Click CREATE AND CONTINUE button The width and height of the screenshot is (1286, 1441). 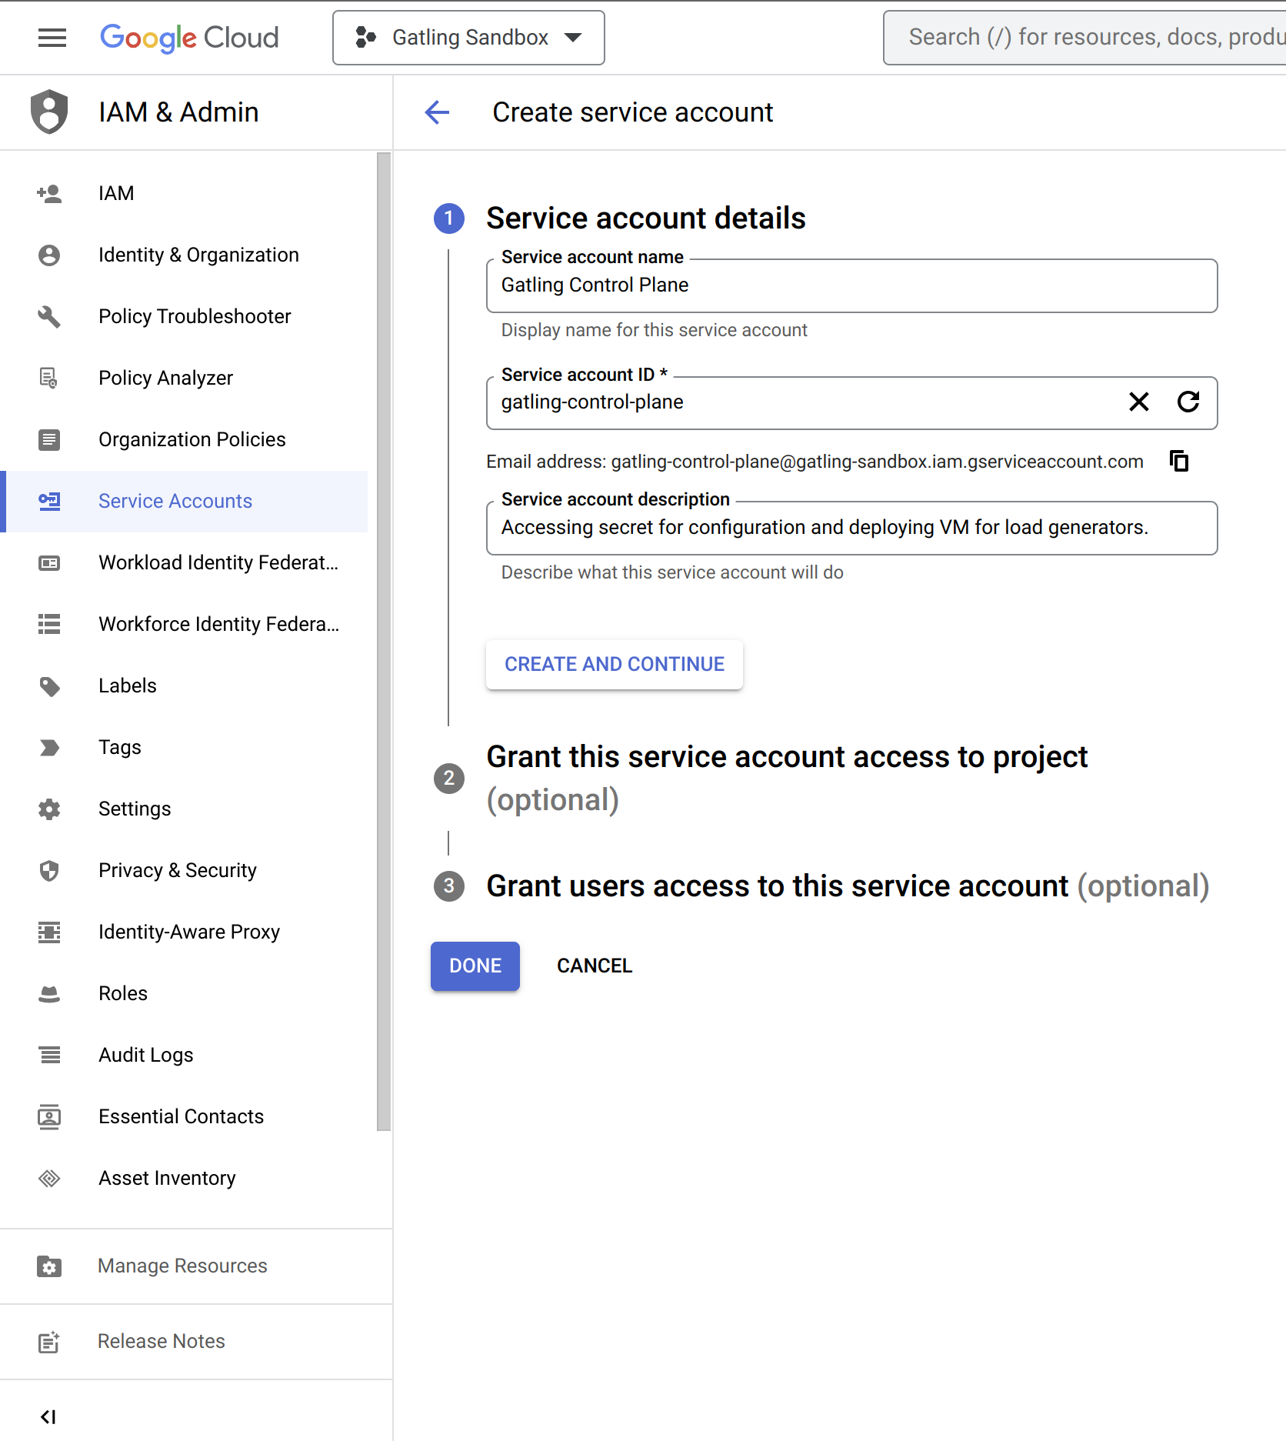point(615,664)
